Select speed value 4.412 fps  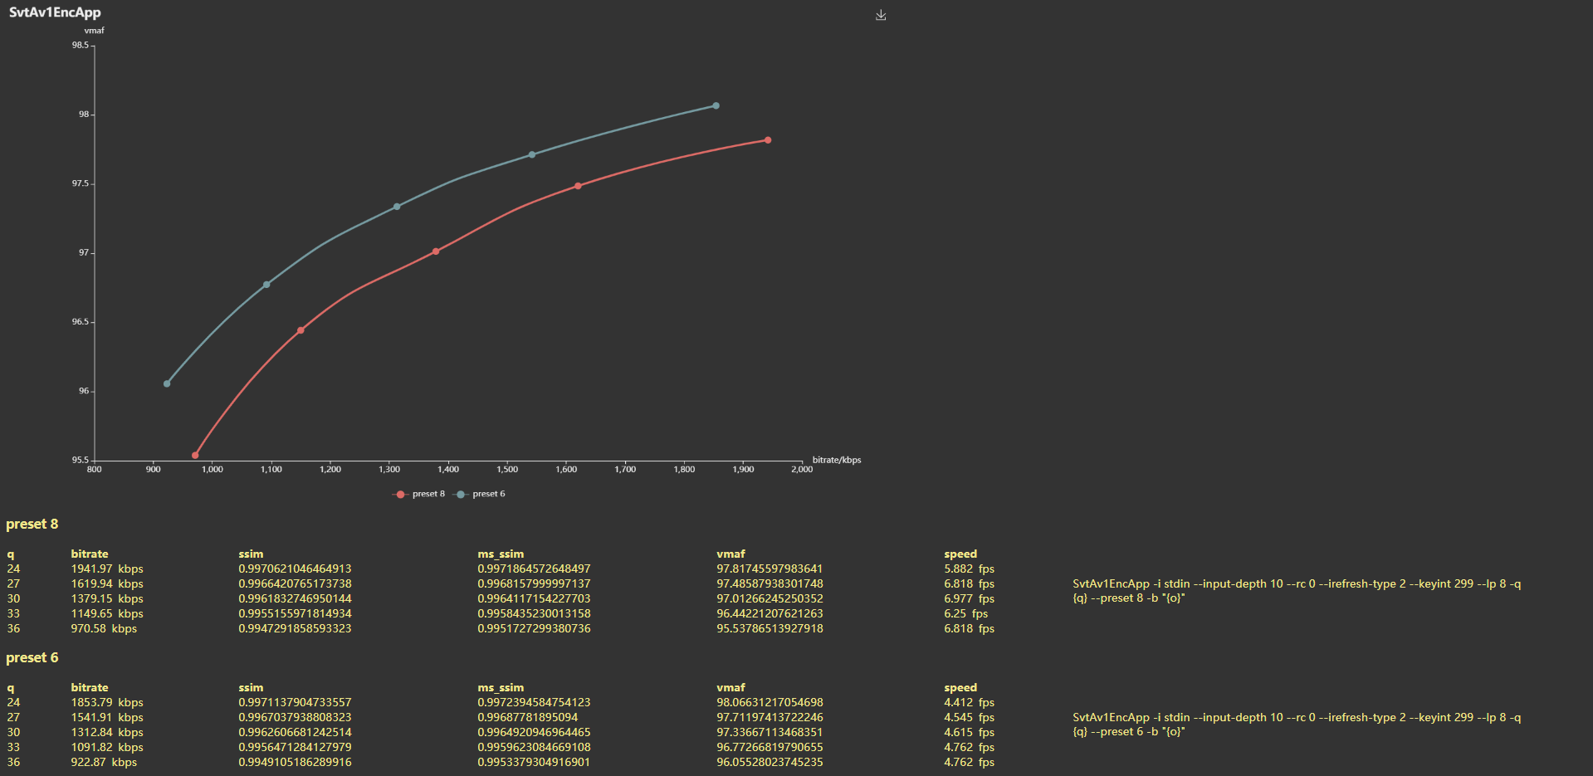click(x=969, y=702)
